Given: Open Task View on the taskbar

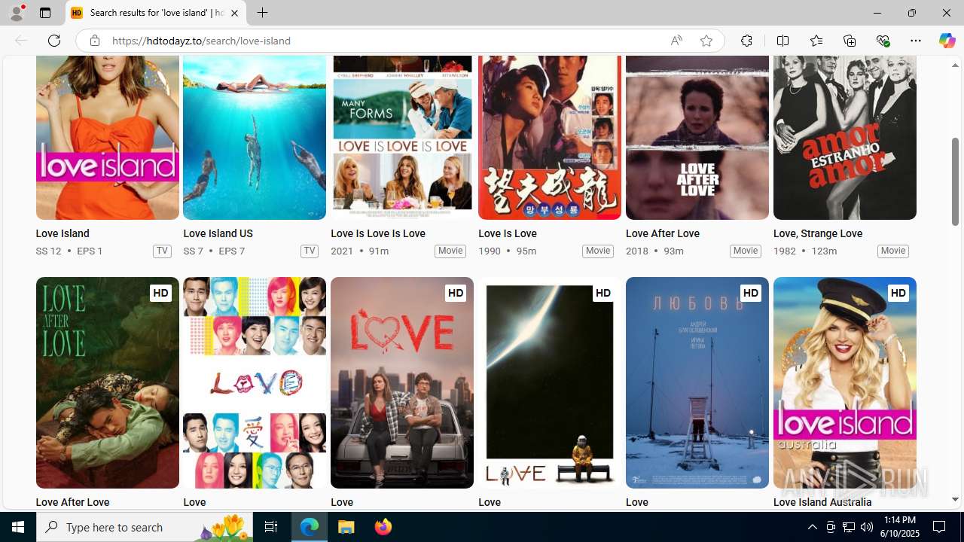Looking at the screenshot, I should (x=271, y=527).
